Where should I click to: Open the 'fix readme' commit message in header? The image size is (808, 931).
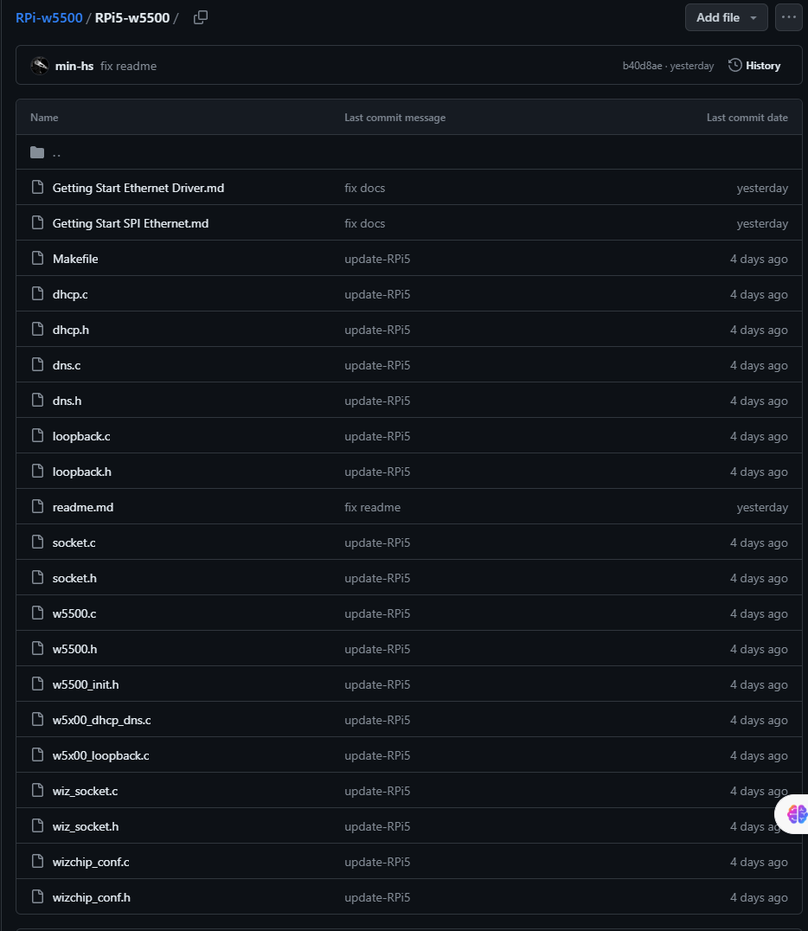[128, 66]
